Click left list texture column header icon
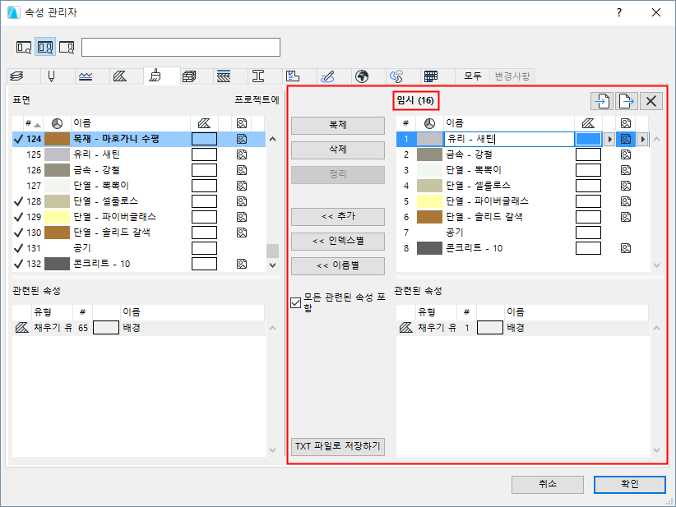Screen dimensions: 676x507 point(242,123)
